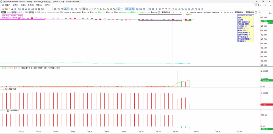Click the save workspace floppy disk icon
Viewport: 273px width, 134px height.
12,9
